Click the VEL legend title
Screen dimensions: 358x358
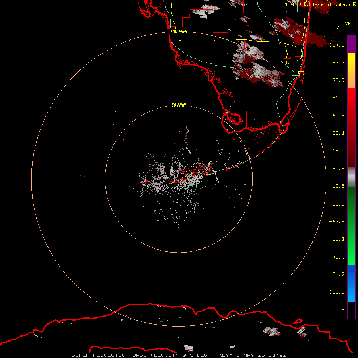349,24
